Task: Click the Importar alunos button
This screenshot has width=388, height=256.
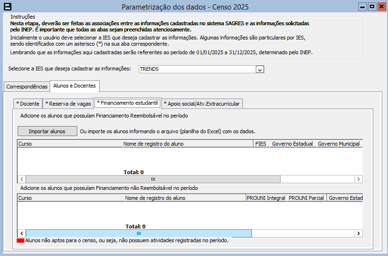Action: [x=47, y=131]
